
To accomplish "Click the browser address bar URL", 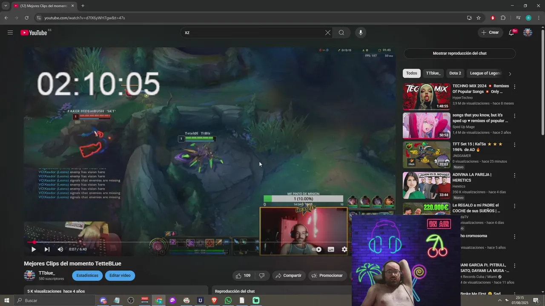I will [85, 18].
